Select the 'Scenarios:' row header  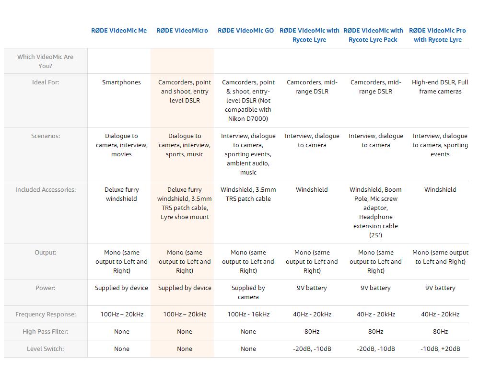[x=46, y=136]
